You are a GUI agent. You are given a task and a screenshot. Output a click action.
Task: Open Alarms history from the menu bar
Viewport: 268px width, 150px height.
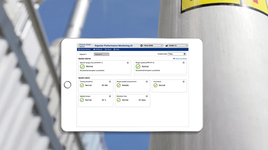click(85, 50)
